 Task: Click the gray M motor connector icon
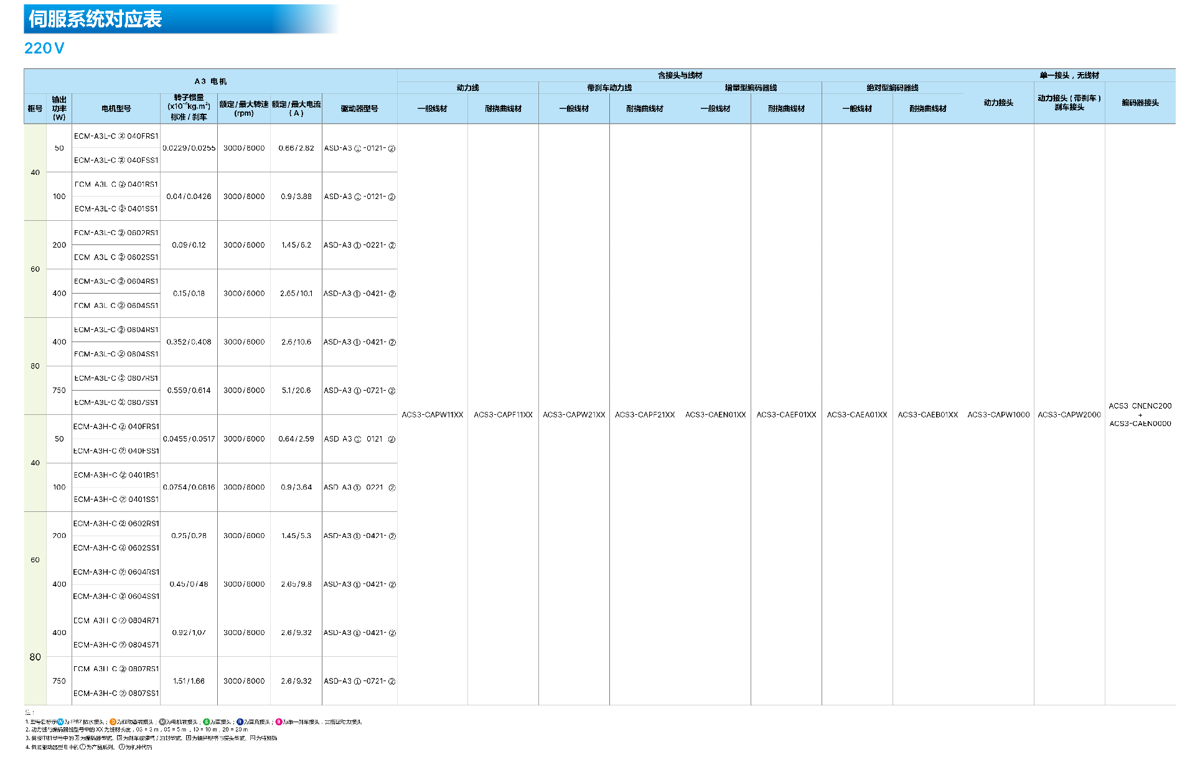[162, 722]
